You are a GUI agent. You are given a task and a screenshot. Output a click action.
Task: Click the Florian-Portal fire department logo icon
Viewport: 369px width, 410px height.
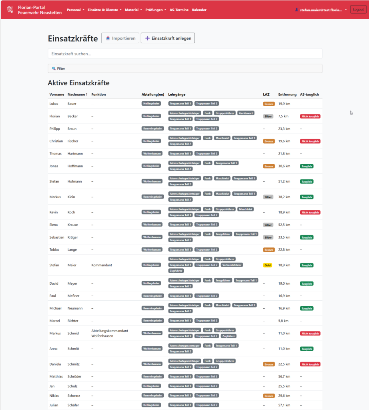(10, 10)
